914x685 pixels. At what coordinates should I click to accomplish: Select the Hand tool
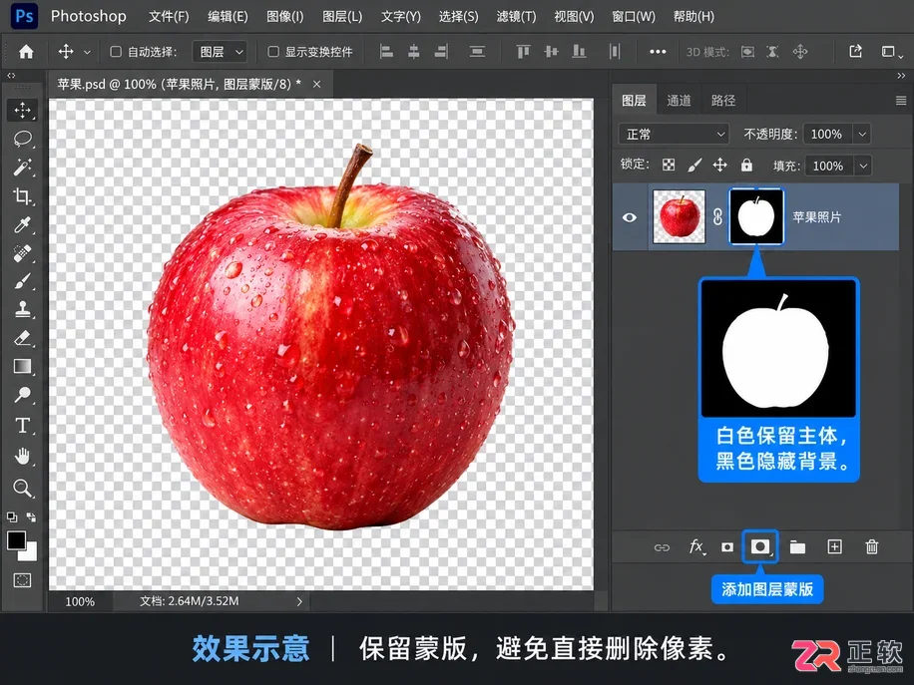click(22, 456)
